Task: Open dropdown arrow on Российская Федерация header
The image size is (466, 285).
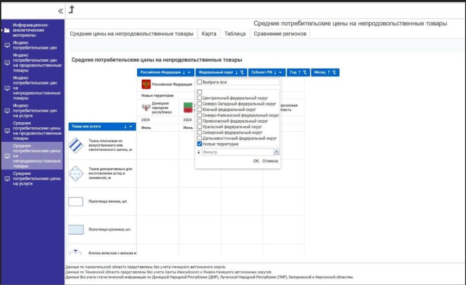Action: (189, 73)
